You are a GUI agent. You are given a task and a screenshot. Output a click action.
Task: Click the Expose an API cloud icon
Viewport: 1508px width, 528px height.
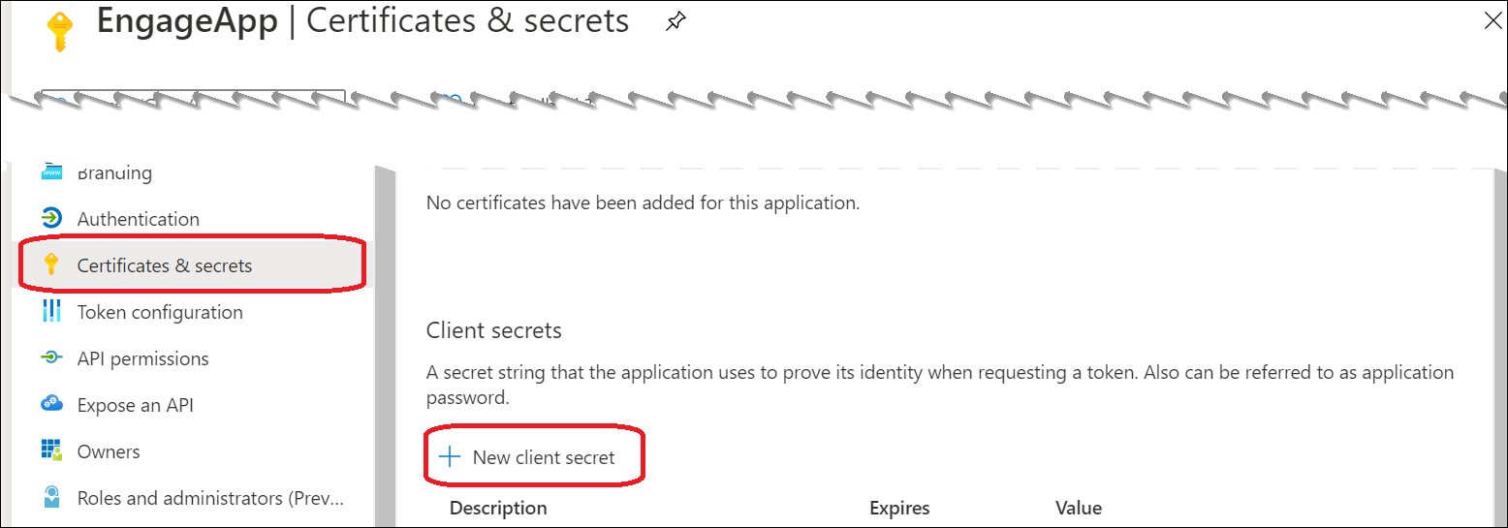52,404
